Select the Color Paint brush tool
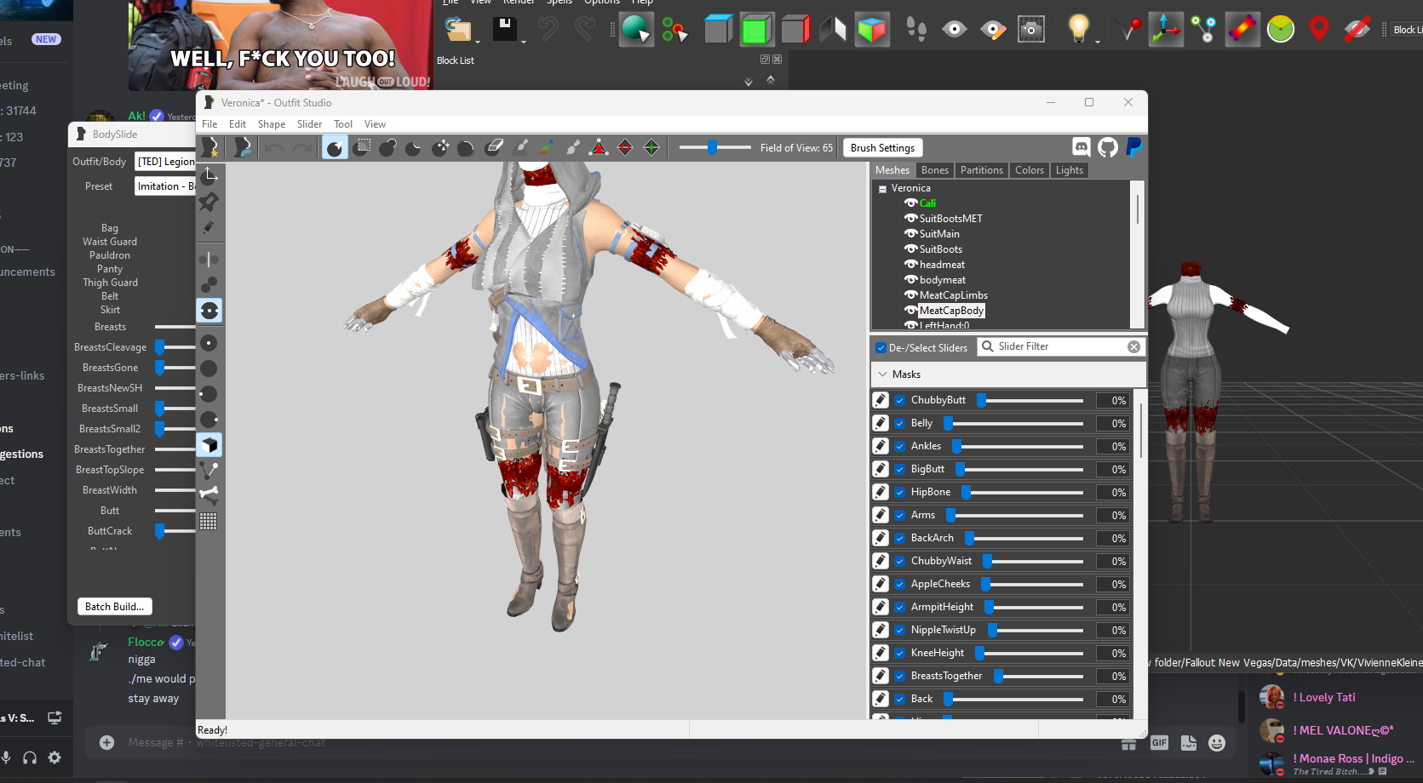The width and height of the screenshot is (1423, 783). pos(547,148)
